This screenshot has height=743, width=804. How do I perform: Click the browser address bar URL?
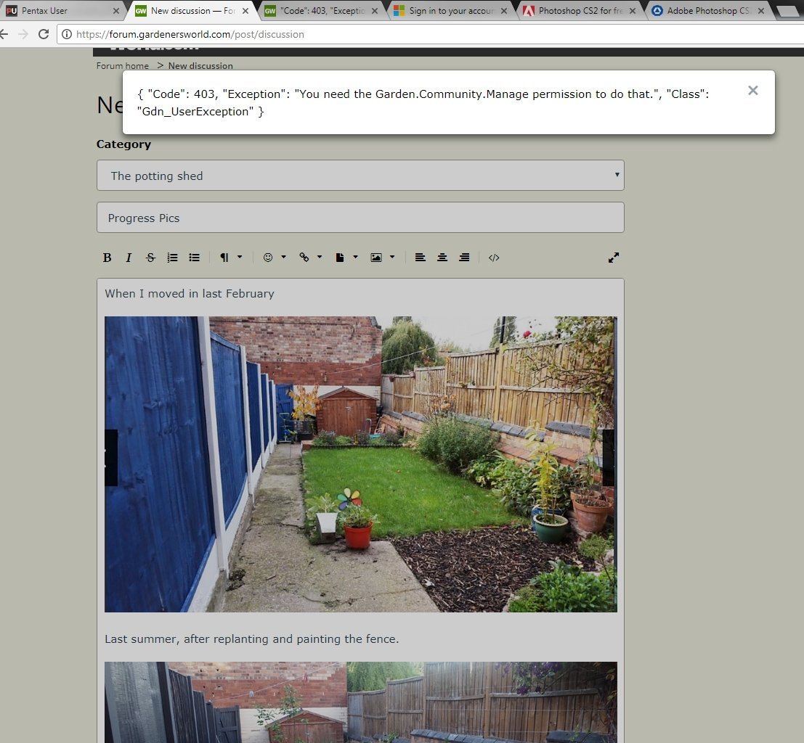coord(190,34)
